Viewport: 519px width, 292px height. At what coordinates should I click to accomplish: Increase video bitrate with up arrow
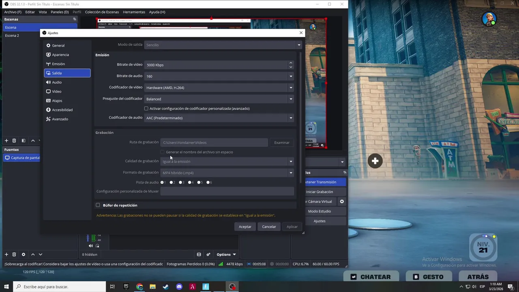coord(291,63)
